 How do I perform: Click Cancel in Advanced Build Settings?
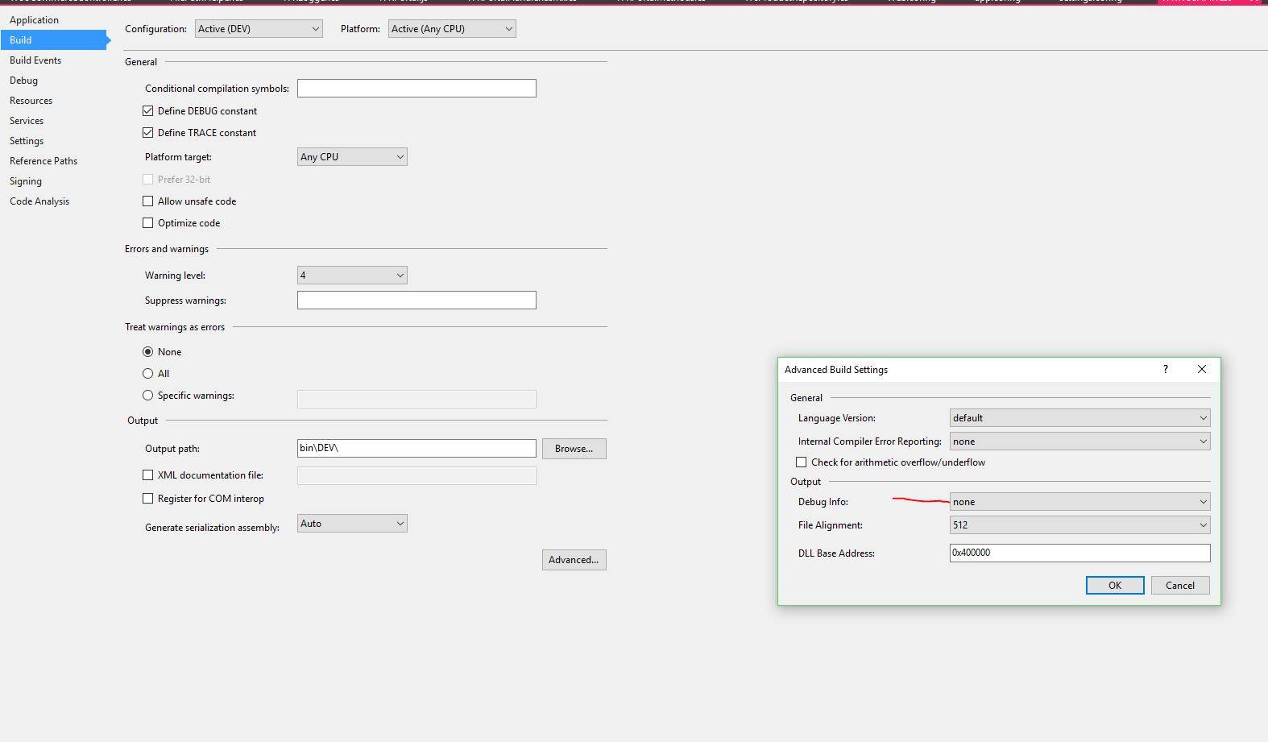click(x=1180, y=586)
